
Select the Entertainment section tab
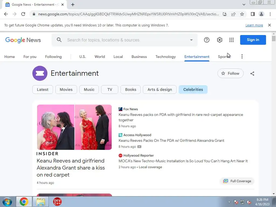(x=197, y=57)
